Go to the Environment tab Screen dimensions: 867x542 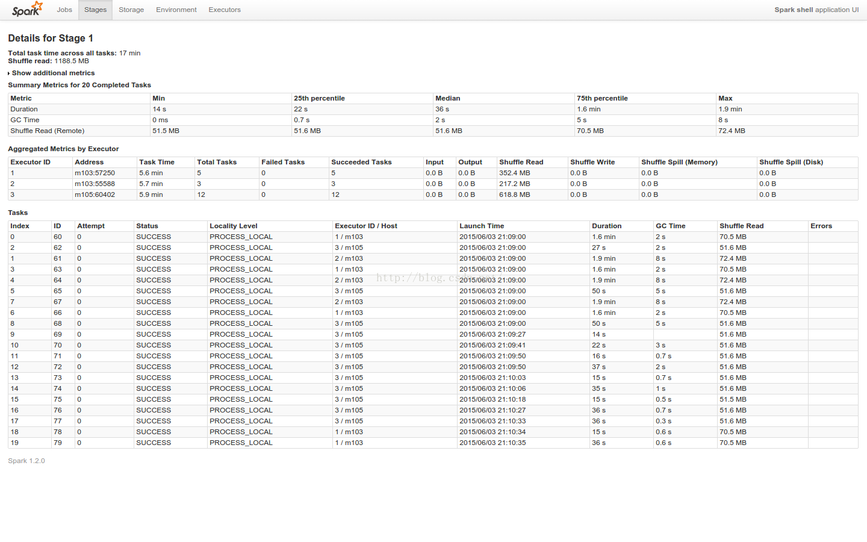176,10
